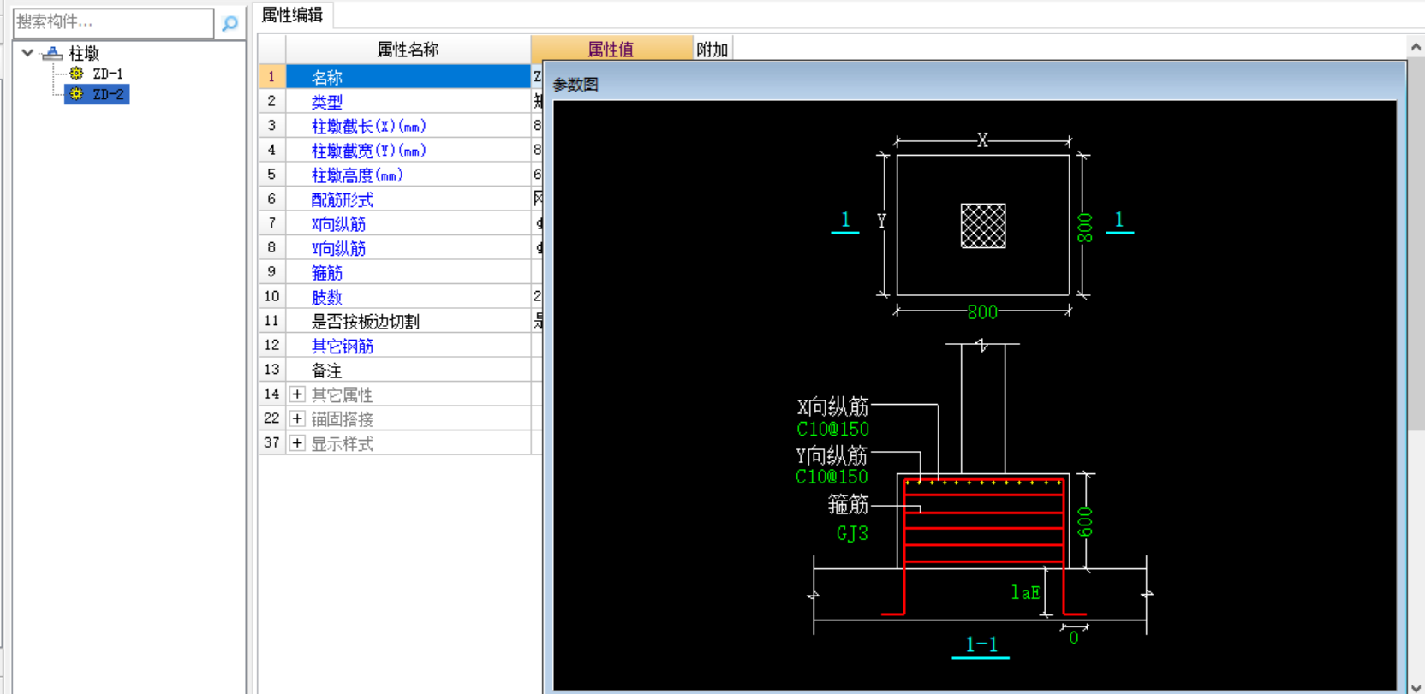Click the X向纵筋 value C10@150
Viewport: 1425px width, 694px height.
point(832,430)
